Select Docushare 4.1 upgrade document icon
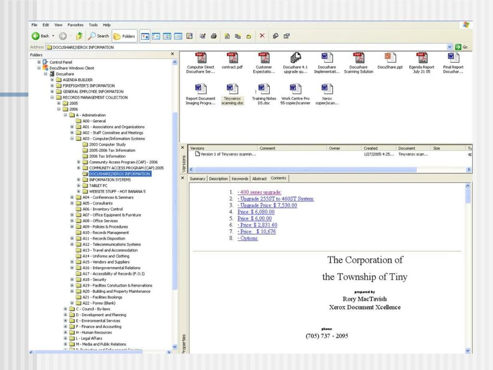 coord(295,63)
